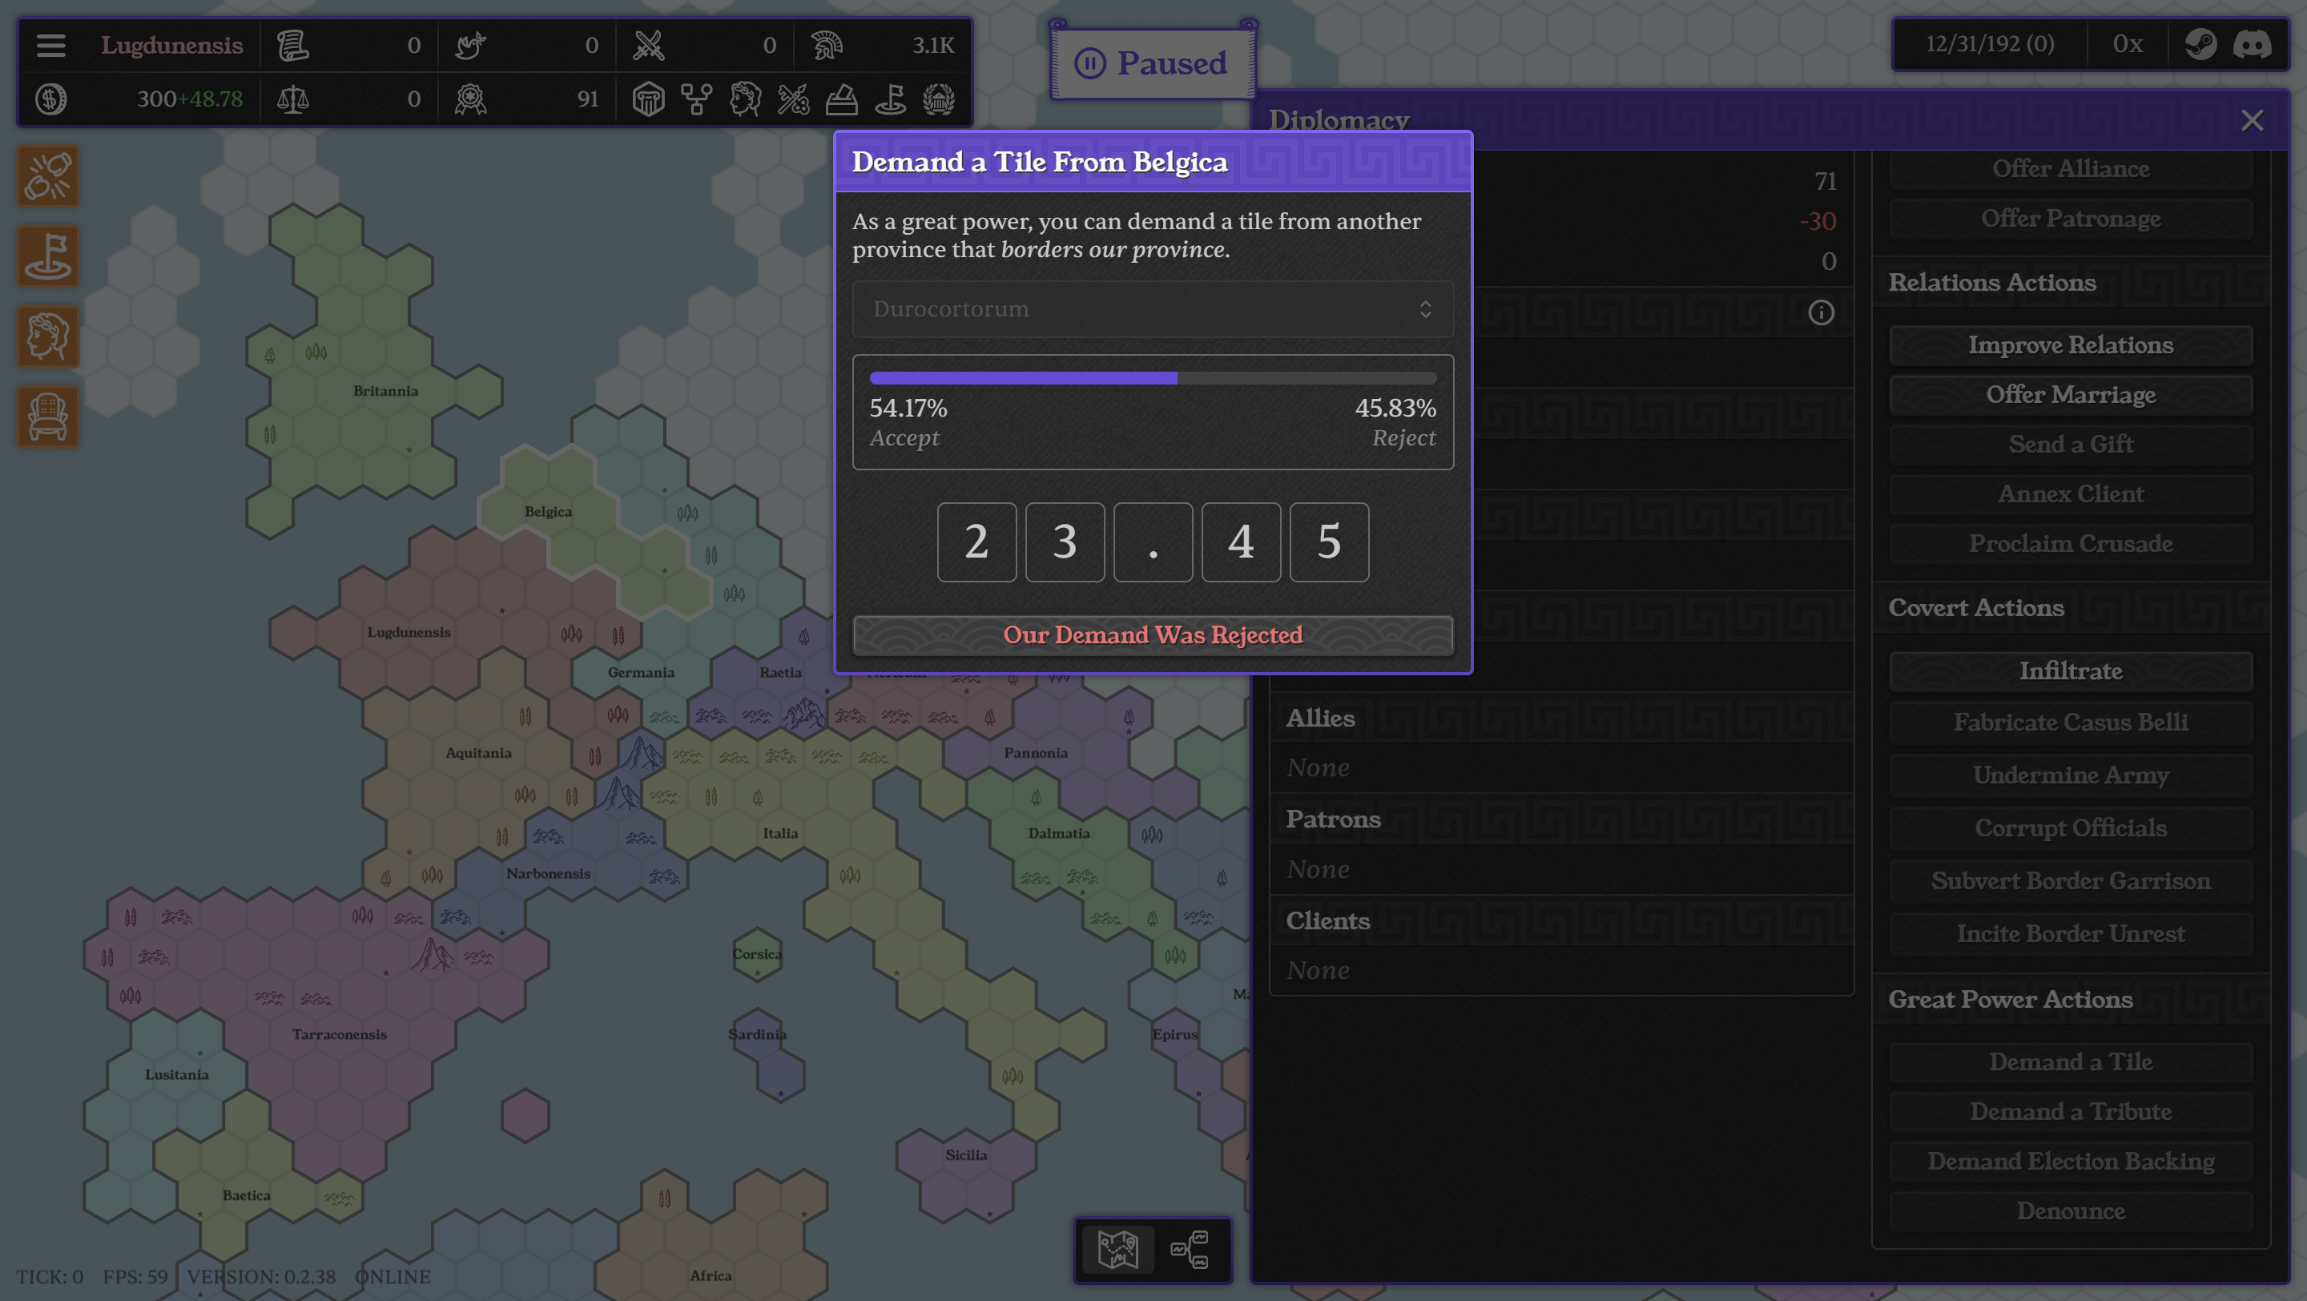Open the hamburger main menu
The image size is (2307, 1301).
click(51, 45)
